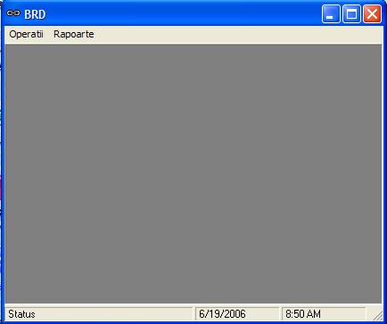This screenshot has width=387, height=324.
Task: Close the BRD window
Action: [x=372, y=13]
